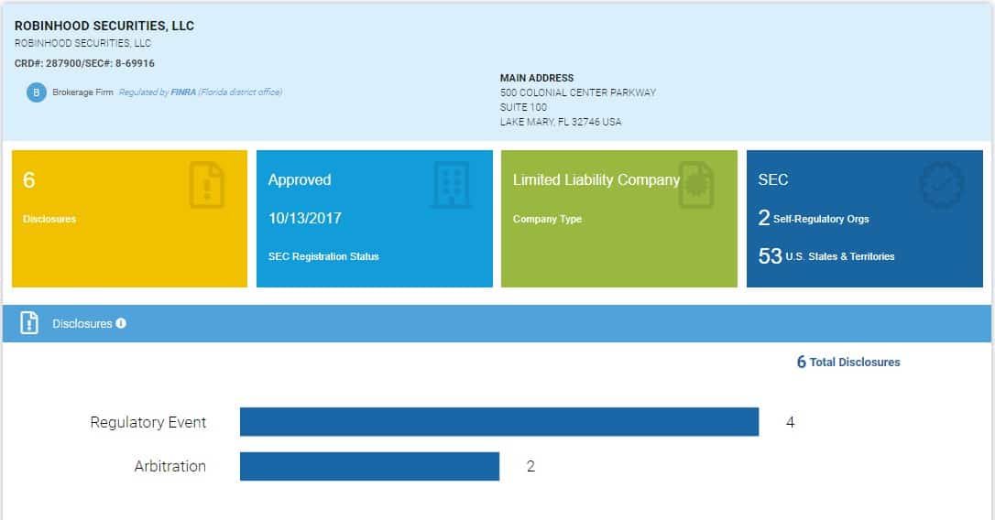This screenshot has width=995, height=520.
Task: Click the document icon in Disclosures header
Action: pos(29,323)
